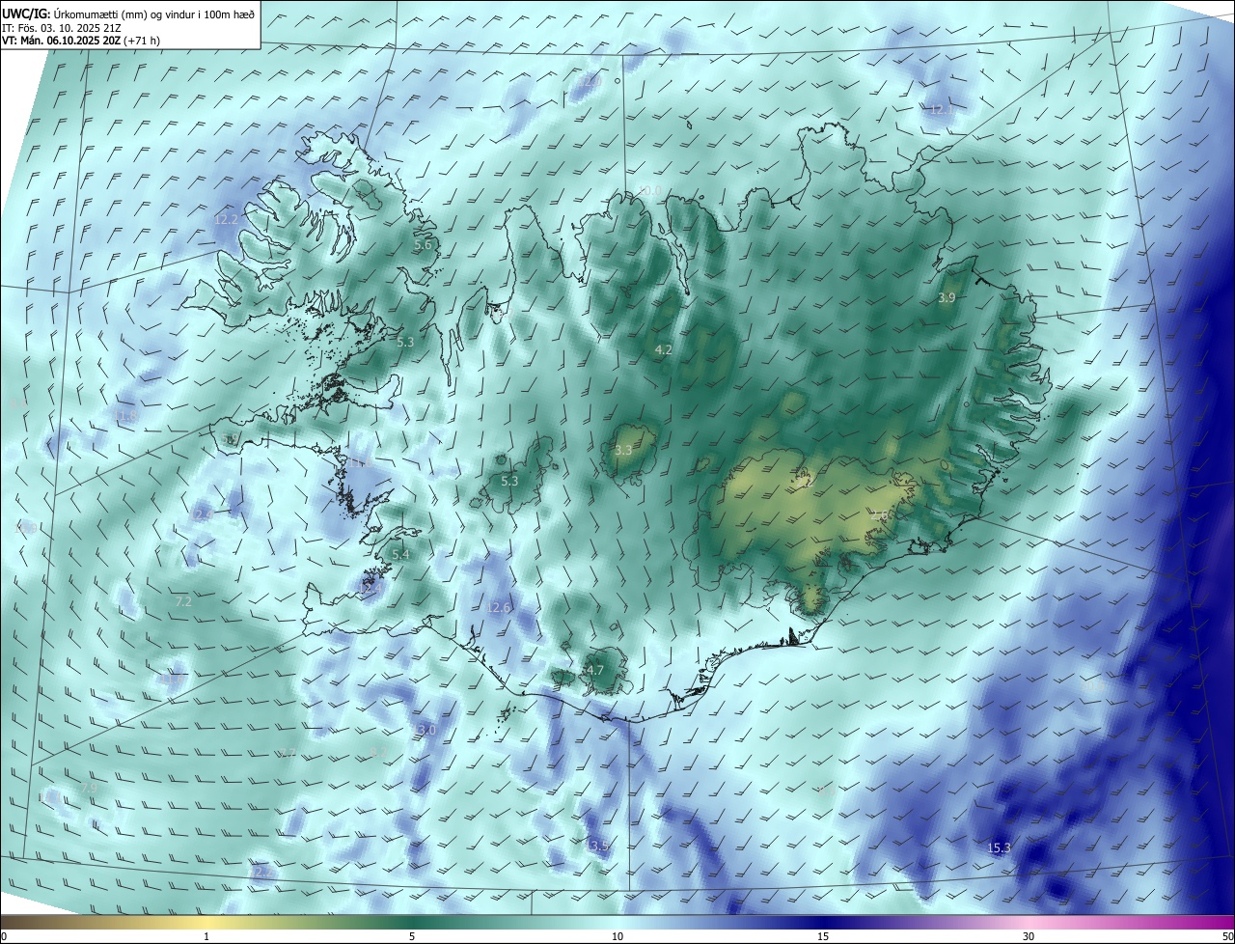Click the initial time line 'IT: Fös. 03. 10. 2025 21Z'
1235x944 pixels.
tap(61, 28)
